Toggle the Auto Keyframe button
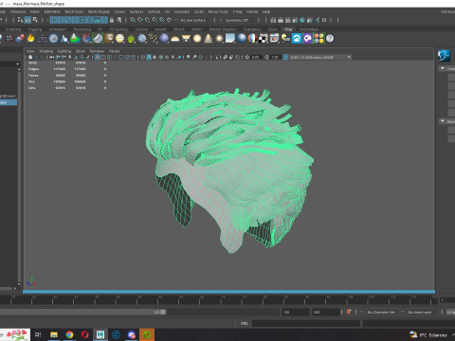Screen dimensions: 455x341 (349, 312)
